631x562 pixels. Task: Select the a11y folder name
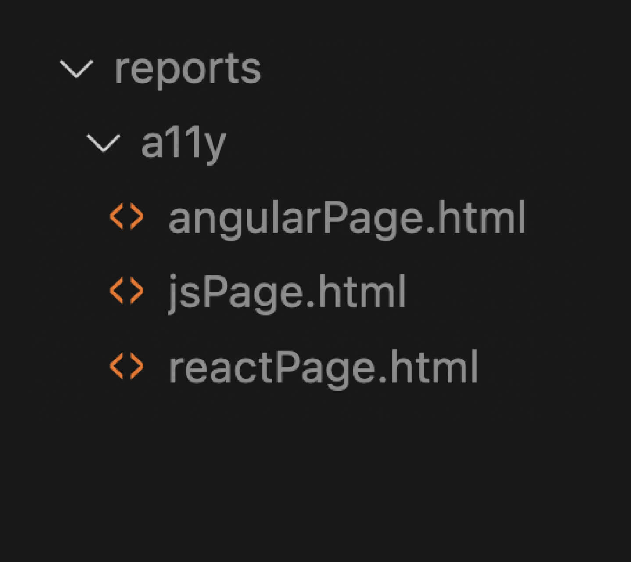(183, 144)
